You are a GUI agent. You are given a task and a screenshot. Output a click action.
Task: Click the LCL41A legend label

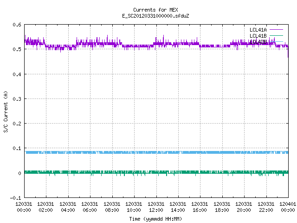[x=258, y=30]
